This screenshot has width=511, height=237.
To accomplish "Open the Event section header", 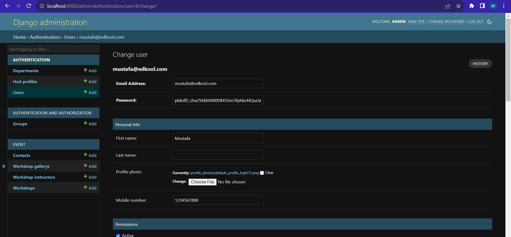I will click(19, 144).
